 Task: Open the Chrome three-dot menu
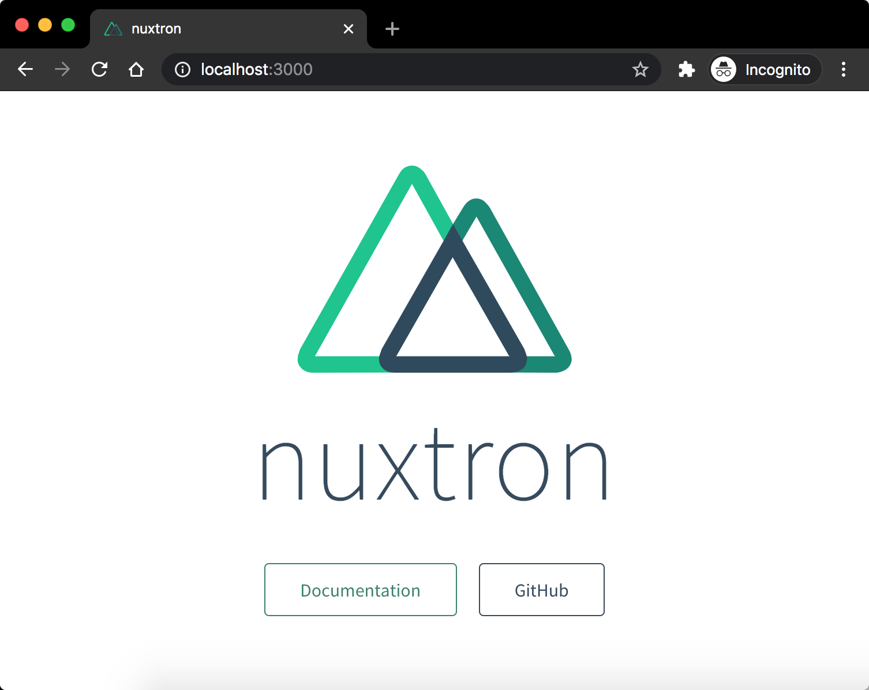(844, 70)
